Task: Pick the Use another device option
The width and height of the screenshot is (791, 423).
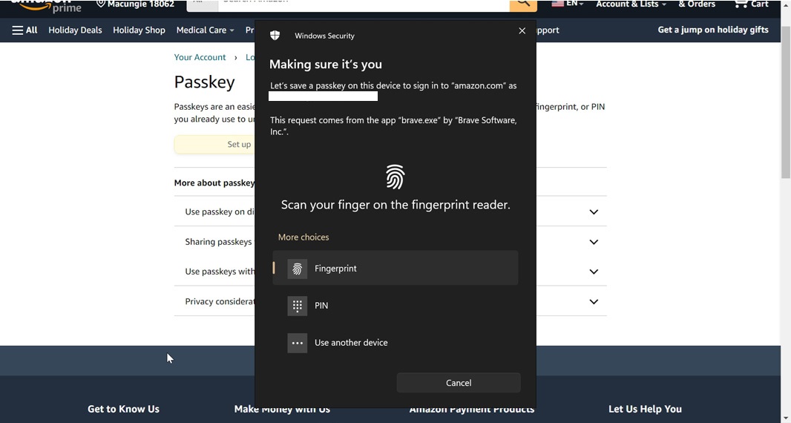Action: (x=351, y=343)
